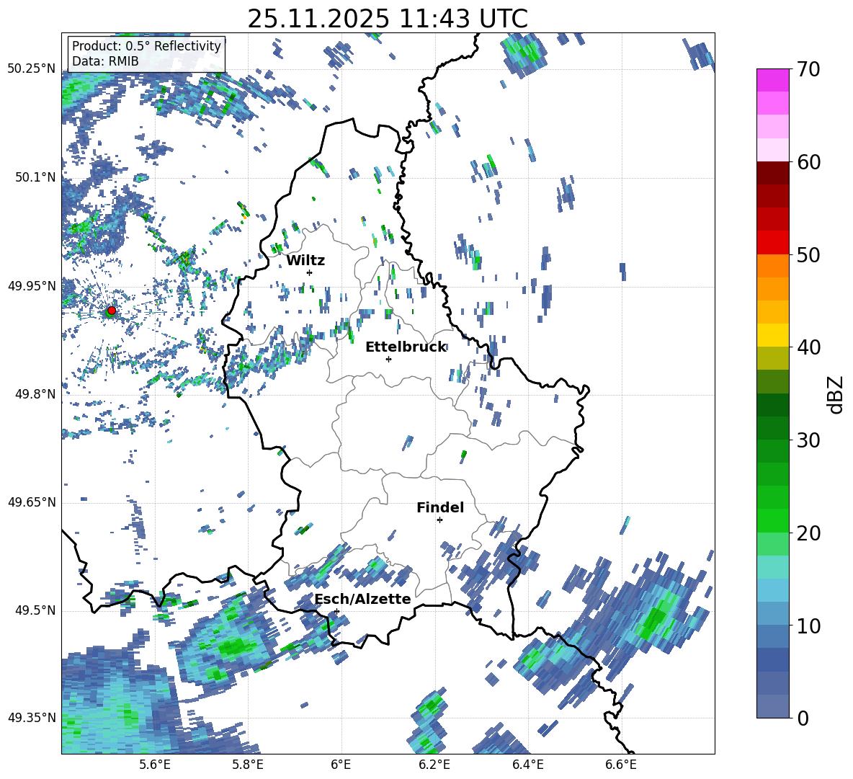Viewport: 853px width, 779px height.
Task: Click the 10 colorbar tick label
Action: pyautogui.click(x=808, y=626)
